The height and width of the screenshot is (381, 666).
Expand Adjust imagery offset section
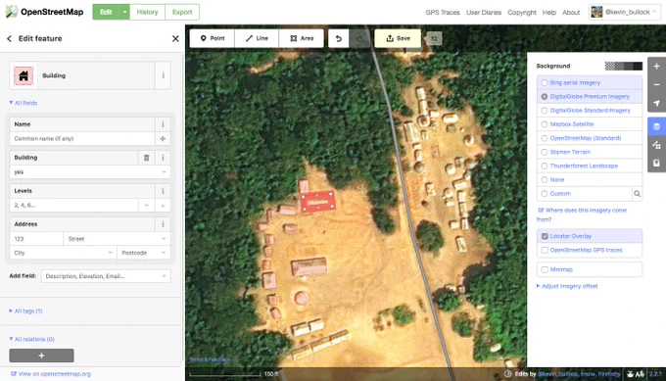pos(567,286)
